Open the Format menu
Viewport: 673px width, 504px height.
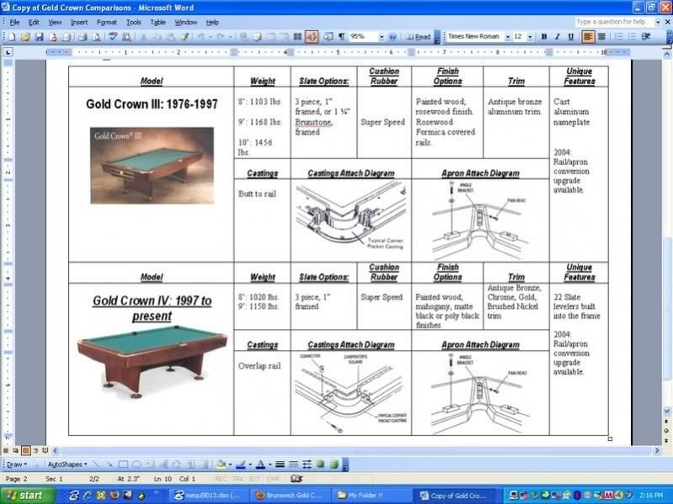click(x=106, y=22)
